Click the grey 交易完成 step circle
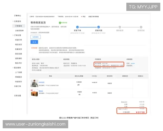 click(x=141, y=27)
